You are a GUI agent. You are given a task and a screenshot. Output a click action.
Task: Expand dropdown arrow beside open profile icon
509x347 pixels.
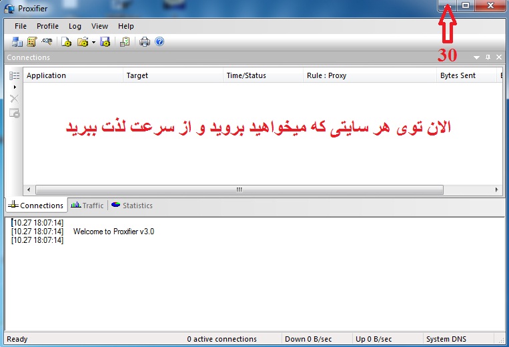[93, 42]
